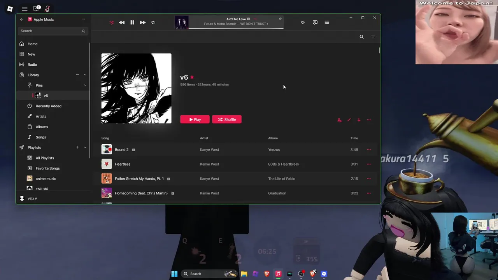Image resolution: width=498 pixels, height=280 pixels.
Task: Sort by the Artist column header
Action: pos(204,138)
